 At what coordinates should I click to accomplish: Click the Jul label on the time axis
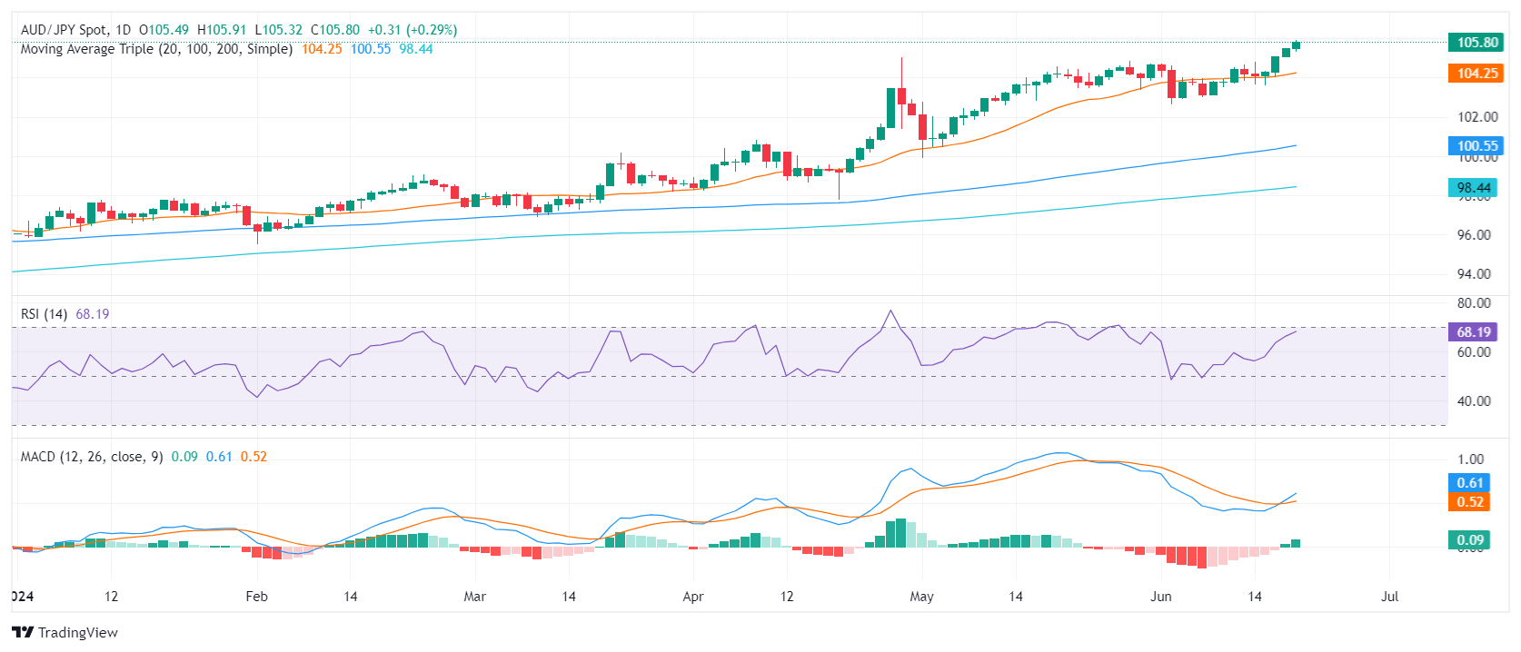coord(1389,597)
